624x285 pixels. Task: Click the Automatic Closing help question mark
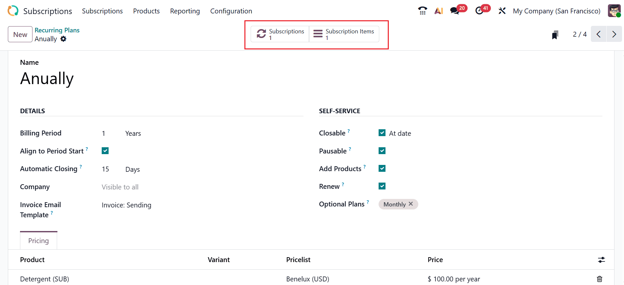pos(81,167)
